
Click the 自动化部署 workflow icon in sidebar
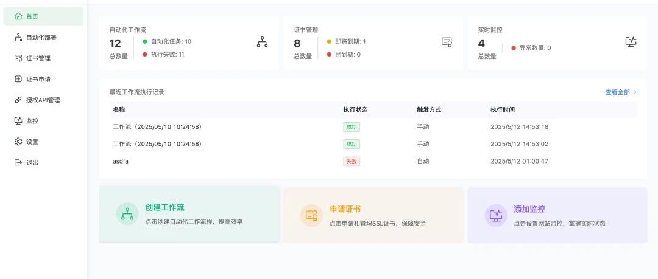[18, 37]
